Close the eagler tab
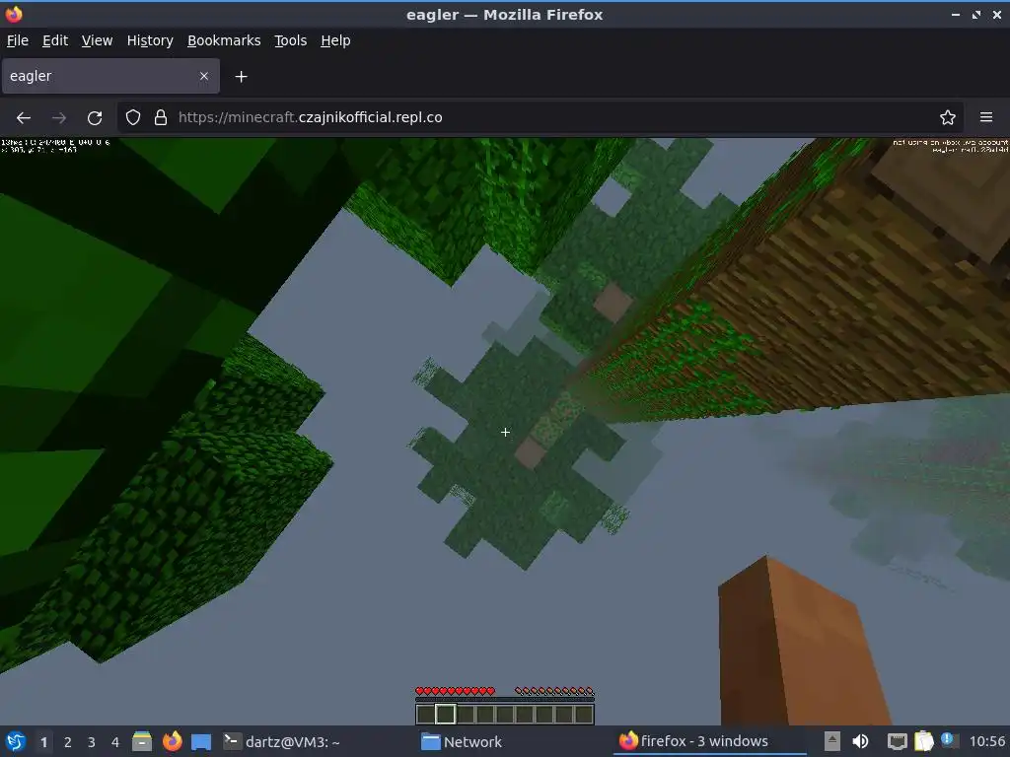1010x757 pixels. (x=203, y=76)
